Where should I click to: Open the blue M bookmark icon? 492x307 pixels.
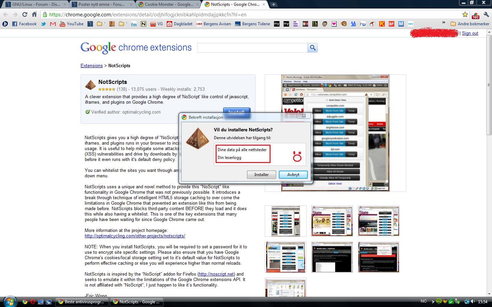(401, 24)
